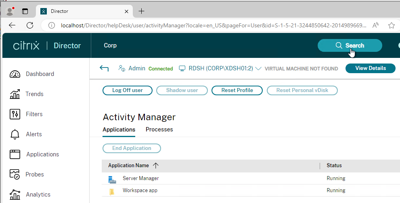The image size is (400, 203).
Task: Open the Read aloud icon
Action: click(375, 25)
